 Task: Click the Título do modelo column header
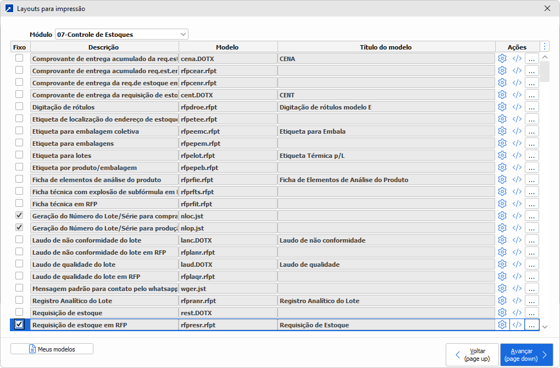(386, 47)
